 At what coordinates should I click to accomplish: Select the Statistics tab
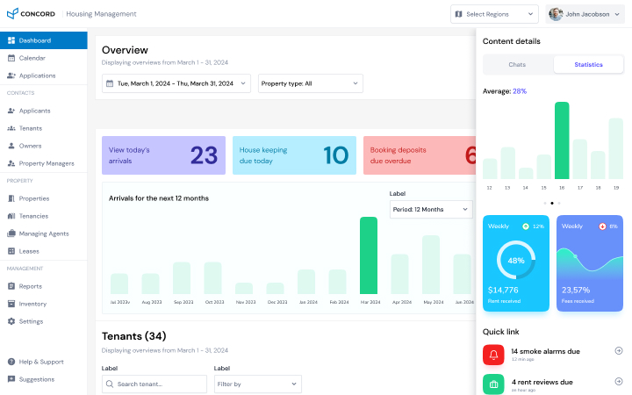[588, 65]
